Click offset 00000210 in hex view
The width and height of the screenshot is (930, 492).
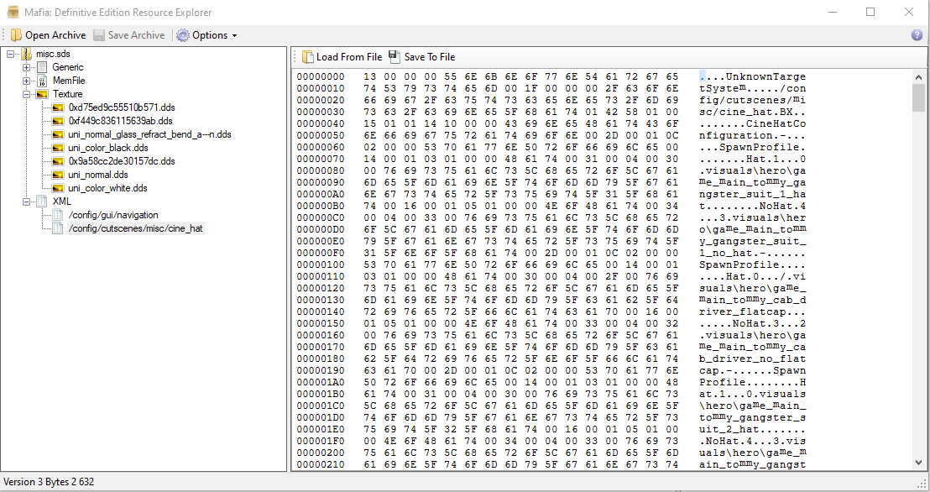pos(321,464)
